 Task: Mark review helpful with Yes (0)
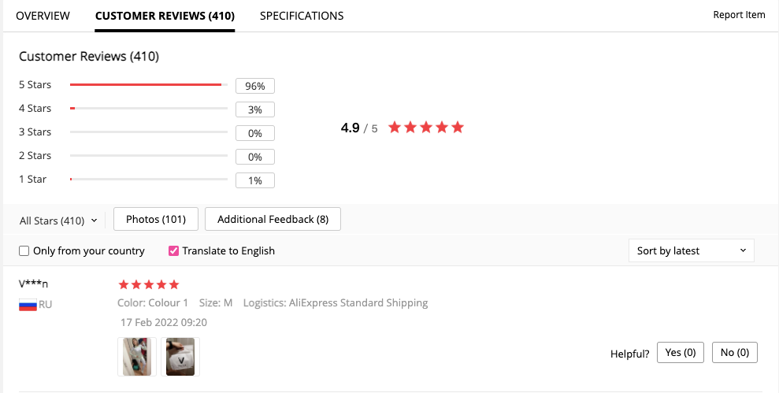681,353
